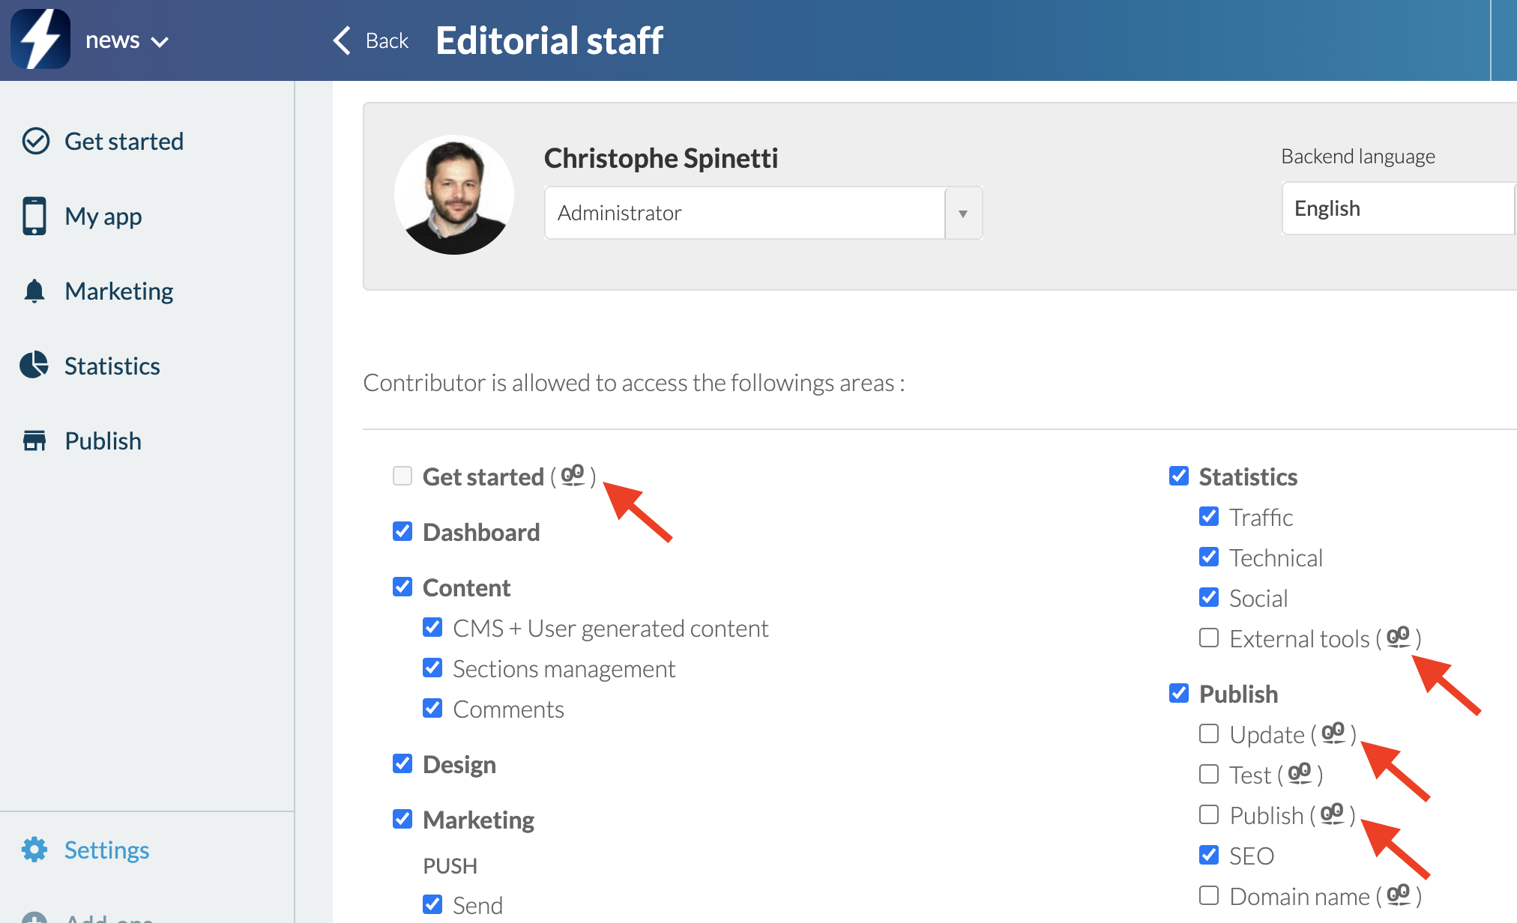Click the Publish storefront icon
Screen dimensions: 1517x923
[x=34, y=441]
